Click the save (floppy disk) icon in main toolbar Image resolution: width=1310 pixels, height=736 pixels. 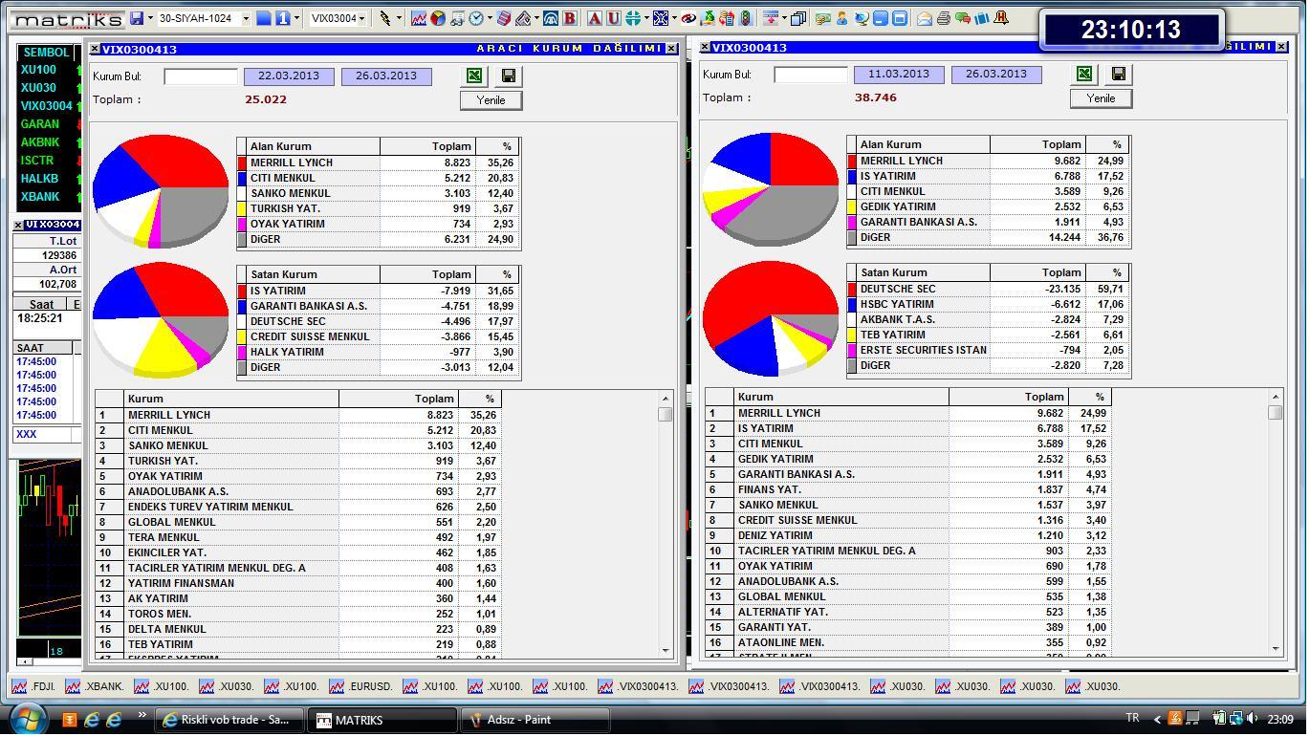point(137,18)
